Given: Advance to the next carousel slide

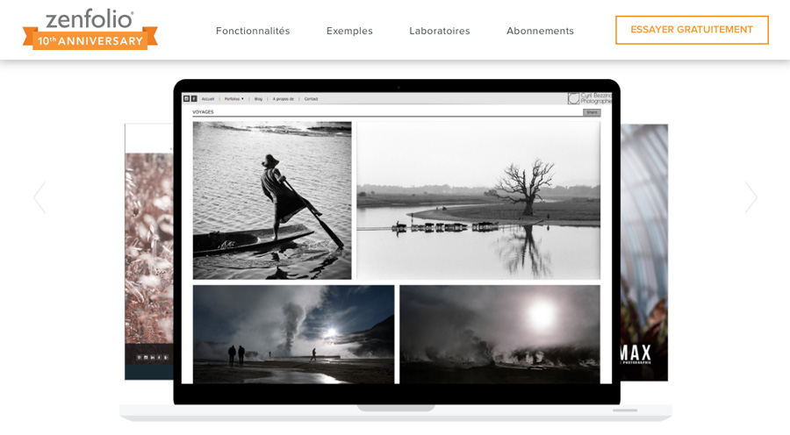Looking at the screenshot, I should pos(750,197).
